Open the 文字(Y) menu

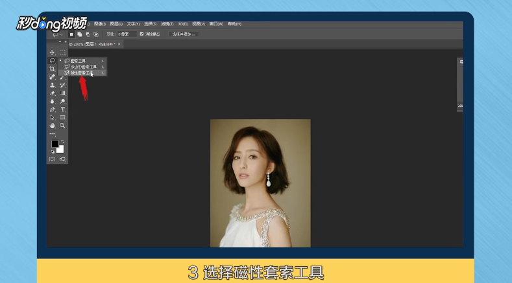[x=133, y=24]
